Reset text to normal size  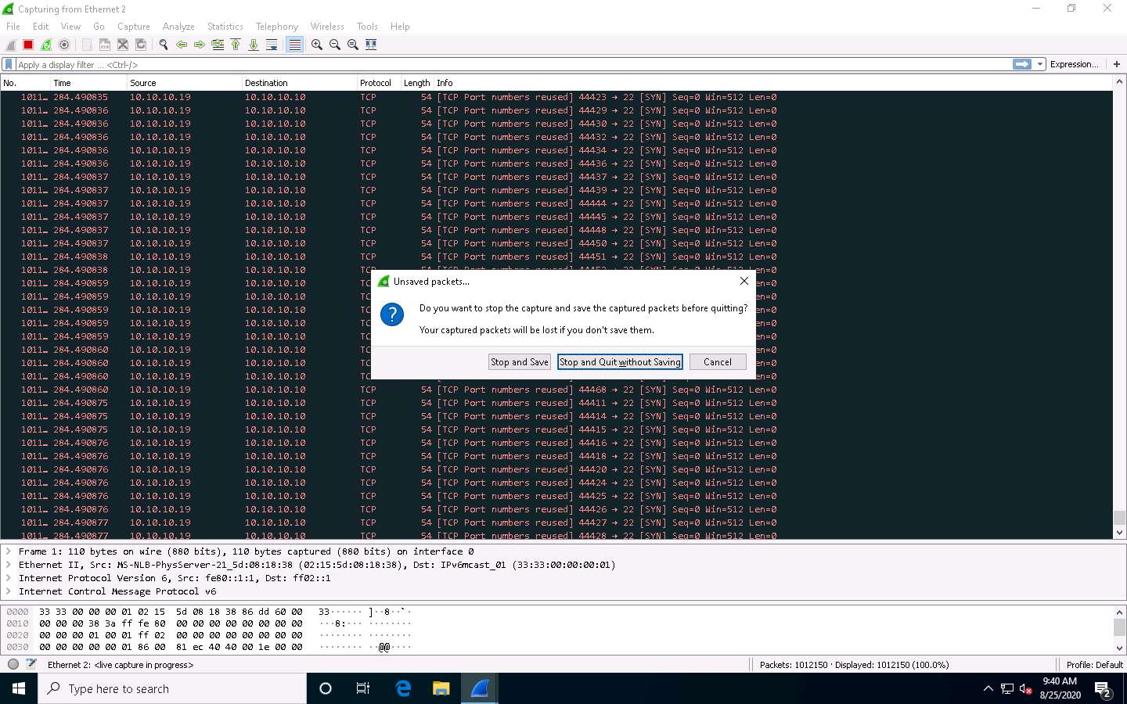tap(353, 45)
